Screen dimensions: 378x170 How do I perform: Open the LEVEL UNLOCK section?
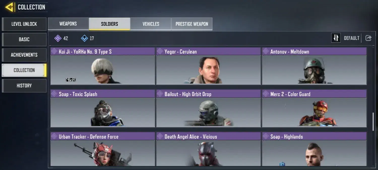24,24
